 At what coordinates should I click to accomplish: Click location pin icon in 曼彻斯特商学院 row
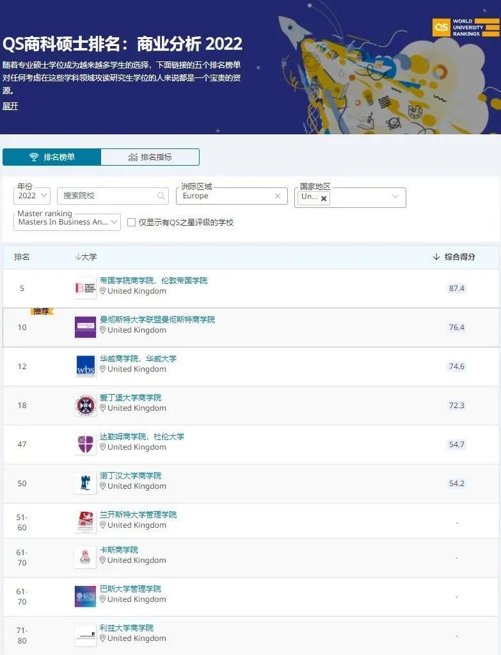click(103, 330)
